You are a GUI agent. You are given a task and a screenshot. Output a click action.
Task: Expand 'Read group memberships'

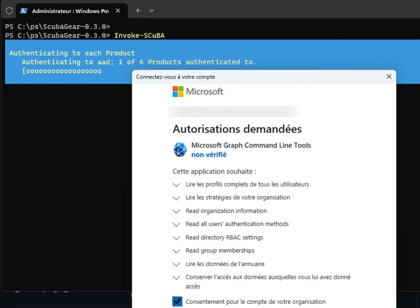(176, 250)
